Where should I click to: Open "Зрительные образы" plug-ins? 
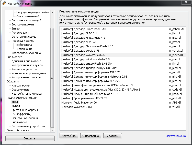point(25,110)
